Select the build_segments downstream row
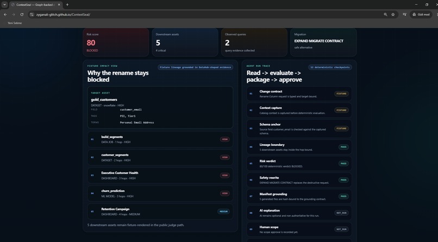438x242 pixels. (160, 139)
